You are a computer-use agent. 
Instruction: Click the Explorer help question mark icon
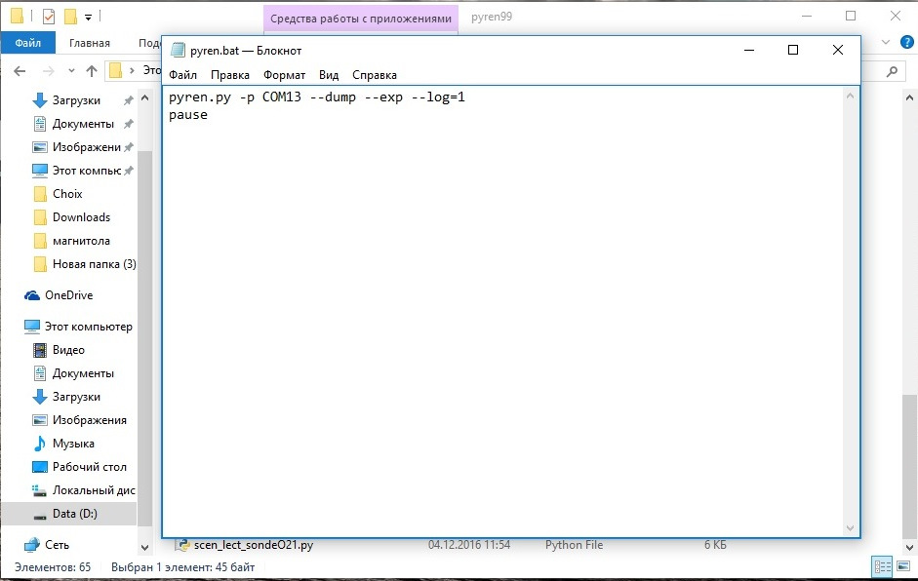[x=905, y=43]
